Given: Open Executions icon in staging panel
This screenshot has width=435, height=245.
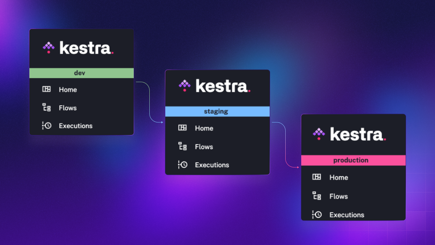Looking at the screenshot, I should [183, 164].
